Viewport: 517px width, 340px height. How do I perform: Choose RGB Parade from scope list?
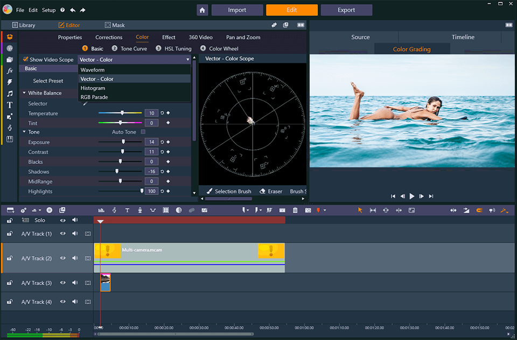[94, 97]
